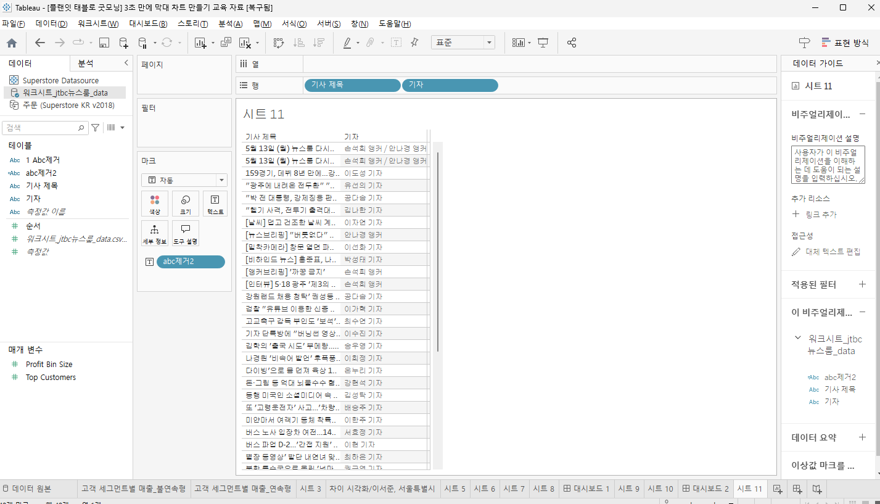Open the 표준 fit dropdown
Screen dimensions: 880x504
[x=463, y=43]
